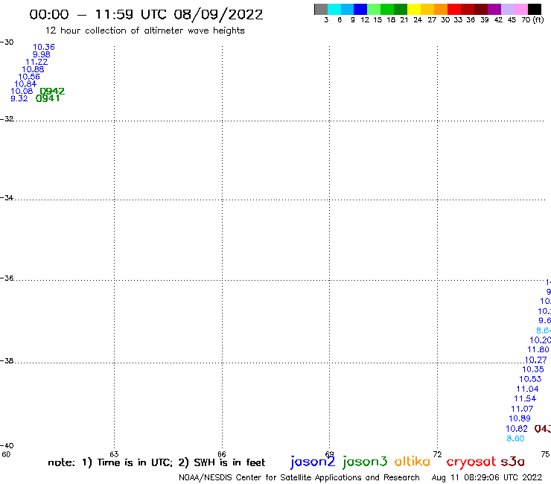Click the wave height value 10.82
The height and width of the screenshot is (484, 551).
(x=517, y=429)
